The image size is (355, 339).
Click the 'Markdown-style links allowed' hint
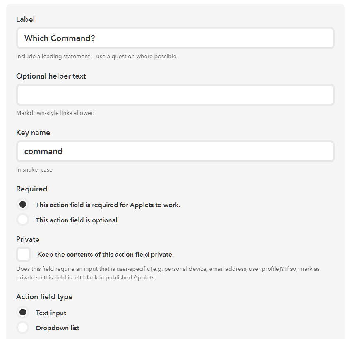[55, 113]
